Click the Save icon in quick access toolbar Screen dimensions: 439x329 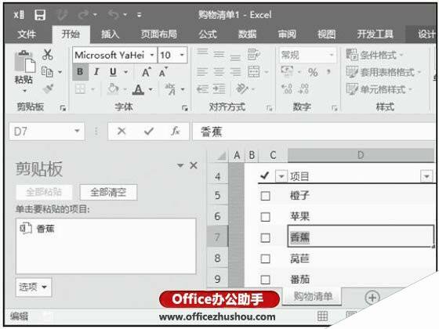coord(40,15)
